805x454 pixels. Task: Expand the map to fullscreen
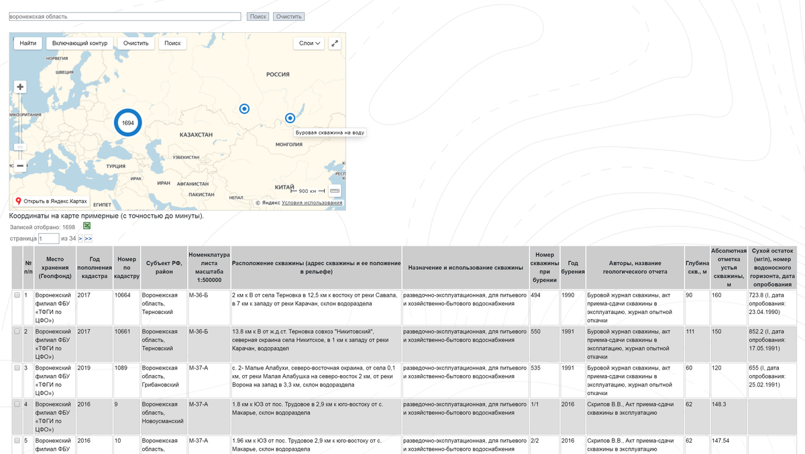335,43
